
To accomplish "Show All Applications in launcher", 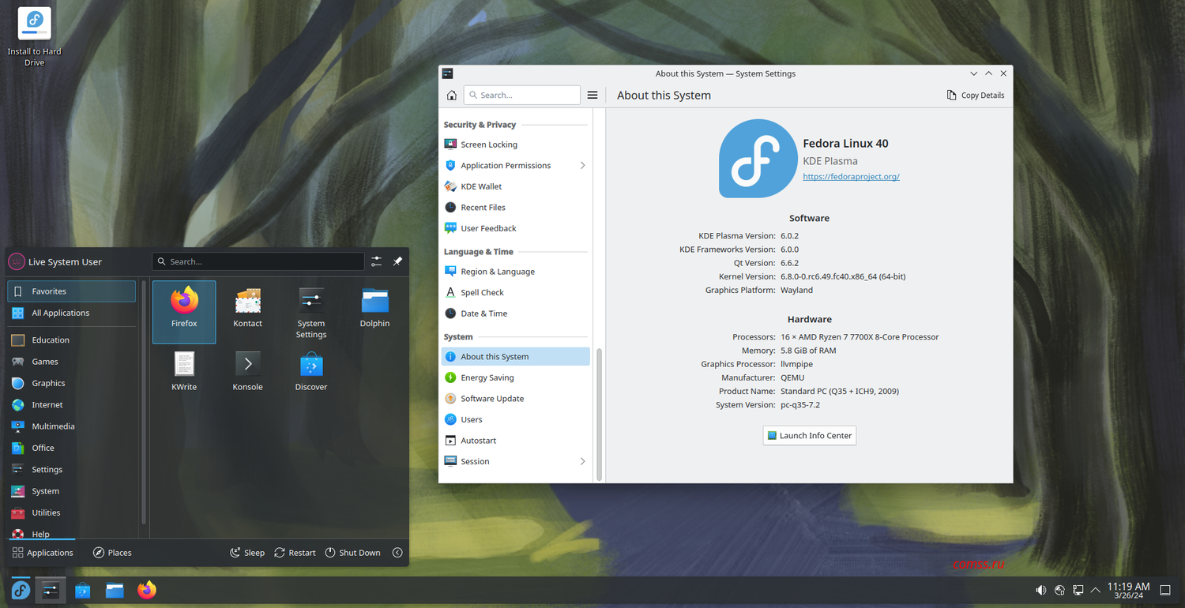I will [72, 313].
